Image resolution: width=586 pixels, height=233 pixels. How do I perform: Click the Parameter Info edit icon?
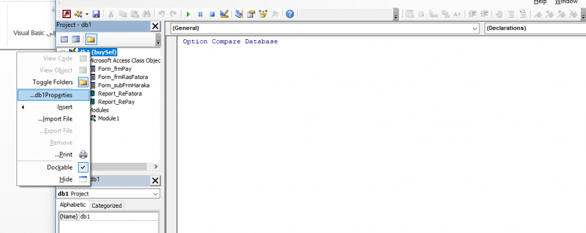coord(445,14)
